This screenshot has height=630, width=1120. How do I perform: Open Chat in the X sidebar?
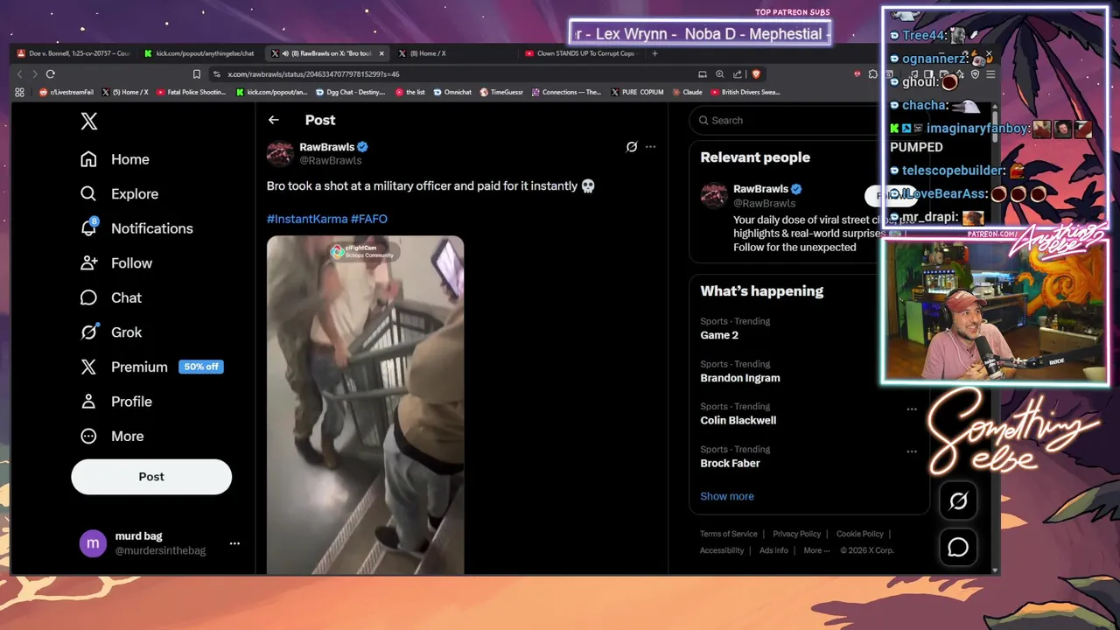coord(111,297)
